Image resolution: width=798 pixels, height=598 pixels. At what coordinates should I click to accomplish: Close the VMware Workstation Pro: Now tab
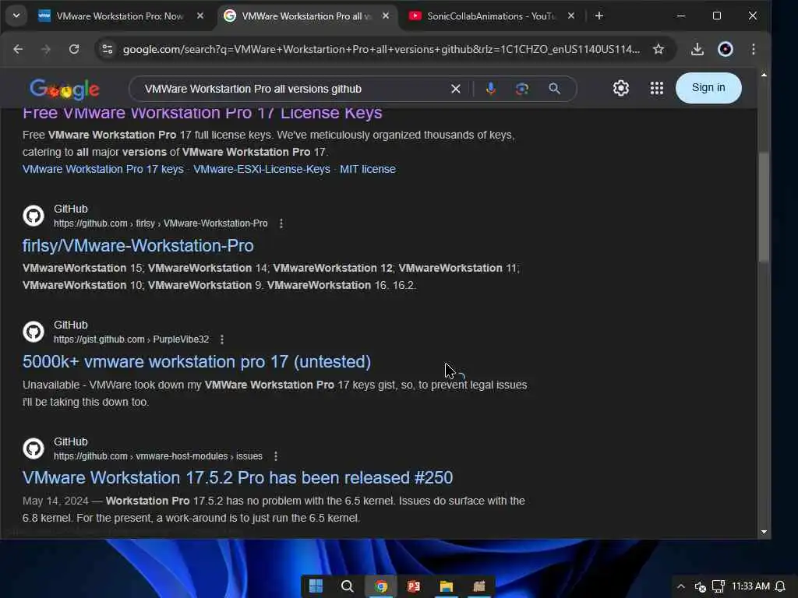[200, 16]
